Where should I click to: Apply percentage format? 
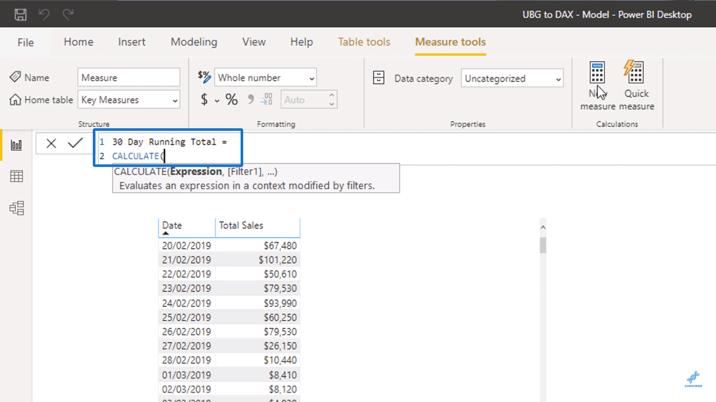231,99
